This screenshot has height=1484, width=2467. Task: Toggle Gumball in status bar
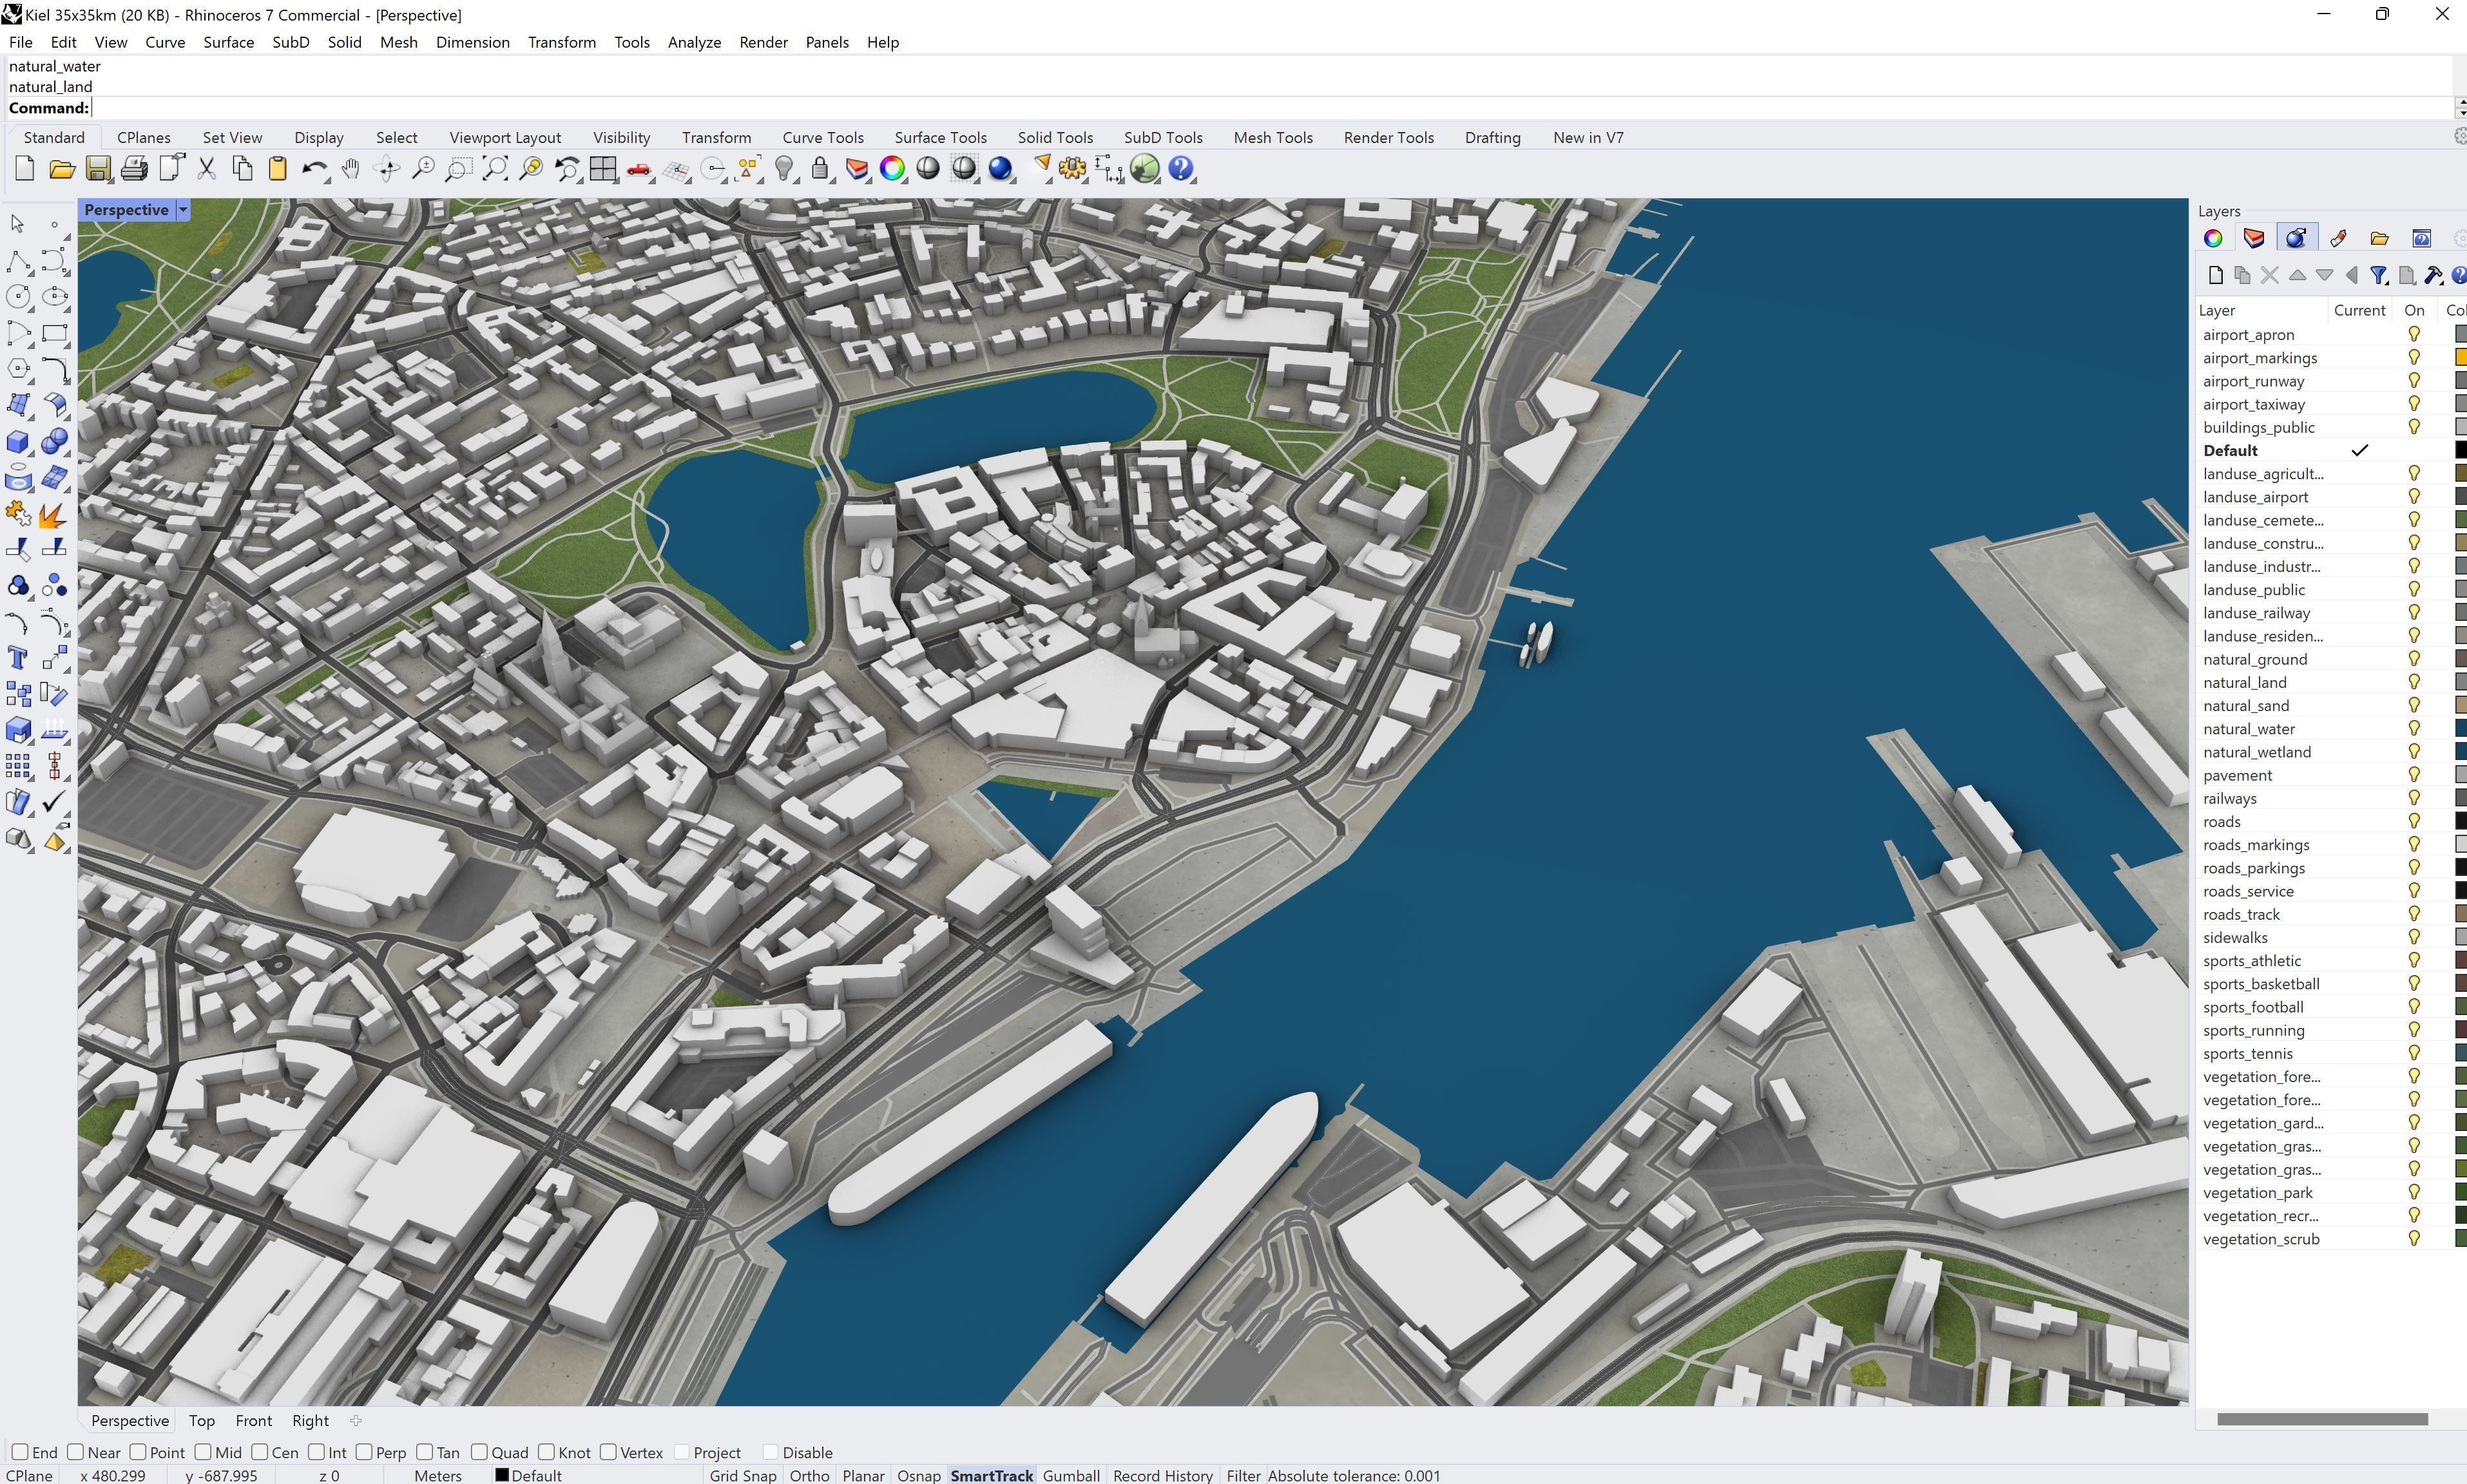(1071, 1475)
